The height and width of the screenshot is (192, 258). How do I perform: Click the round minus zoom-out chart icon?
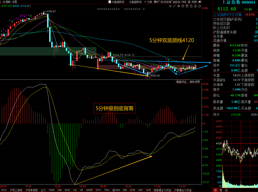click(x=199, y=6)
